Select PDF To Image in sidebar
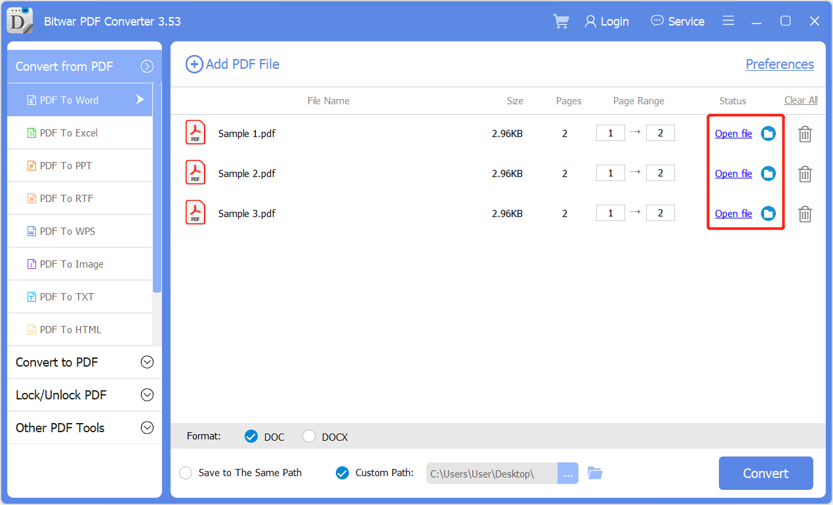The height and width of the screenshot is (505, 833). coord(71,264)
